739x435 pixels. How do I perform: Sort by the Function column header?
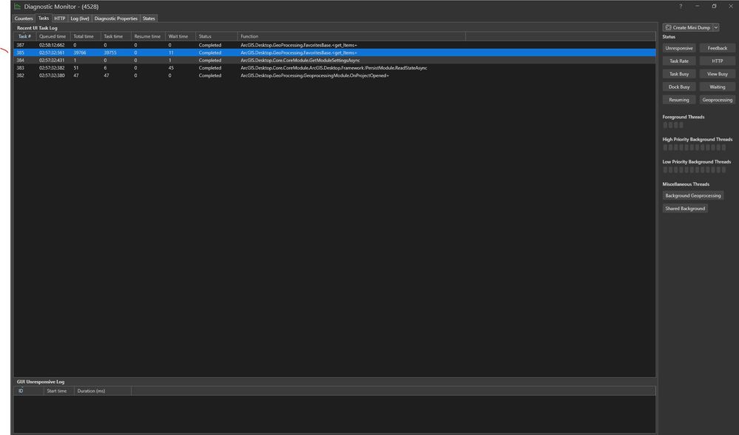tap(351, 36)
